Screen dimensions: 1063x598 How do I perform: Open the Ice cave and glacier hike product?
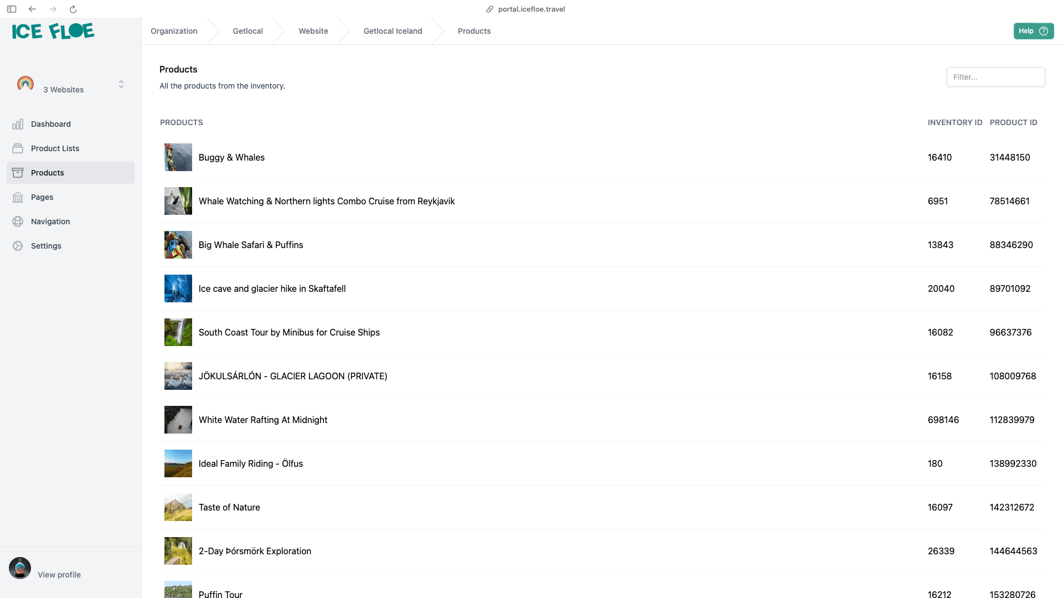tap(272, 288)
